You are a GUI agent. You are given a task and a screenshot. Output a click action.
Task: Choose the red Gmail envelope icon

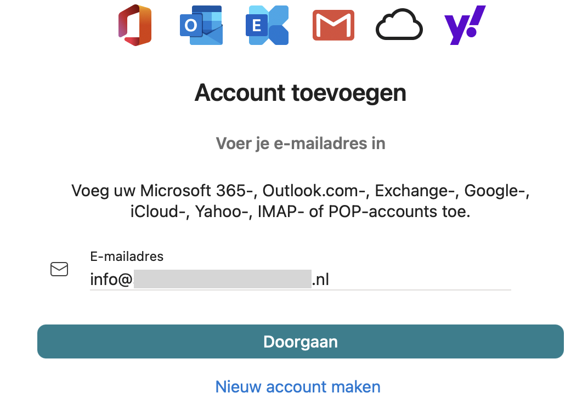tap(333, 25)
